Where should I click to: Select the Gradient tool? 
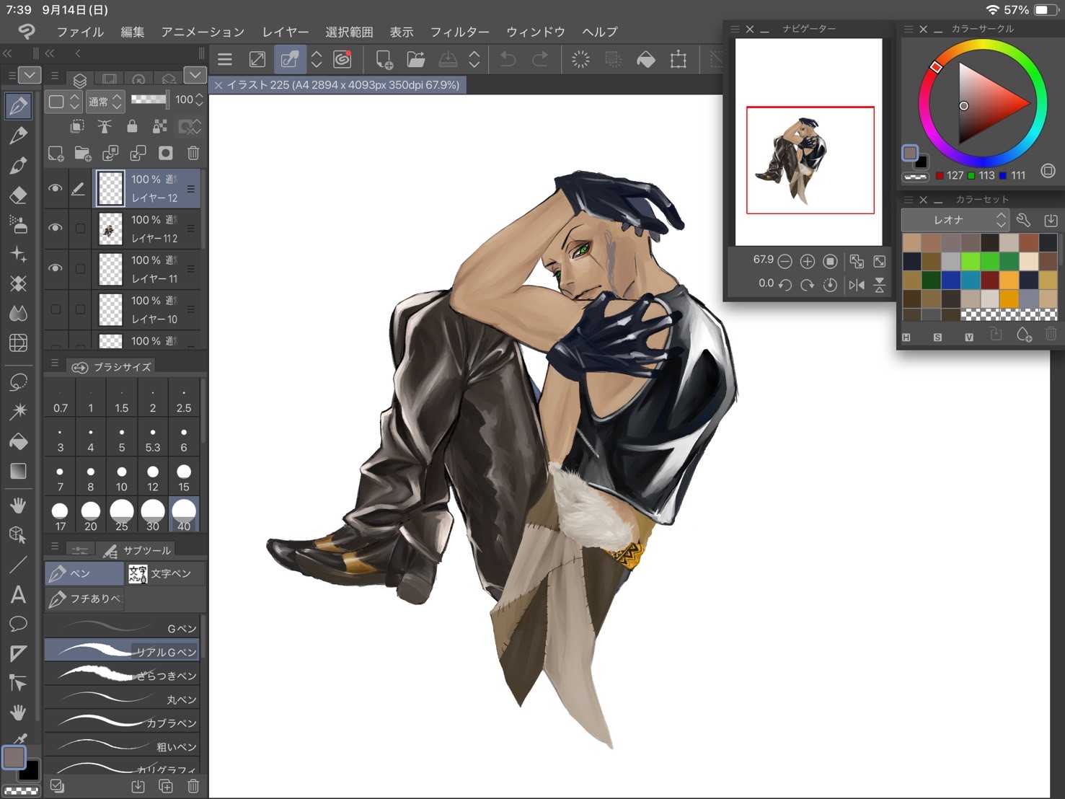19,472
